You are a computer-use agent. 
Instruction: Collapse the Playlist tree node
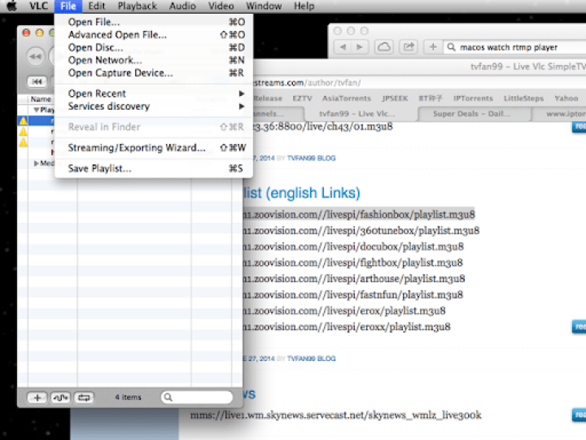click(37, 110)
